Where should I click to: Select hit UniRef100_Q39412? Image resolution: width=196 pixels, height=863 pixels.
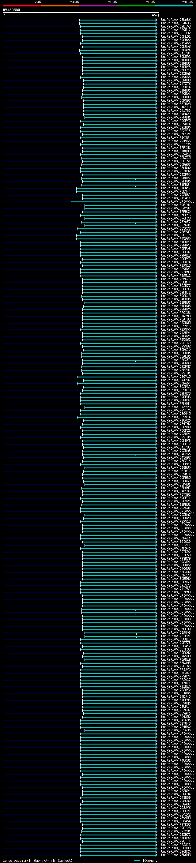[176, 154]
